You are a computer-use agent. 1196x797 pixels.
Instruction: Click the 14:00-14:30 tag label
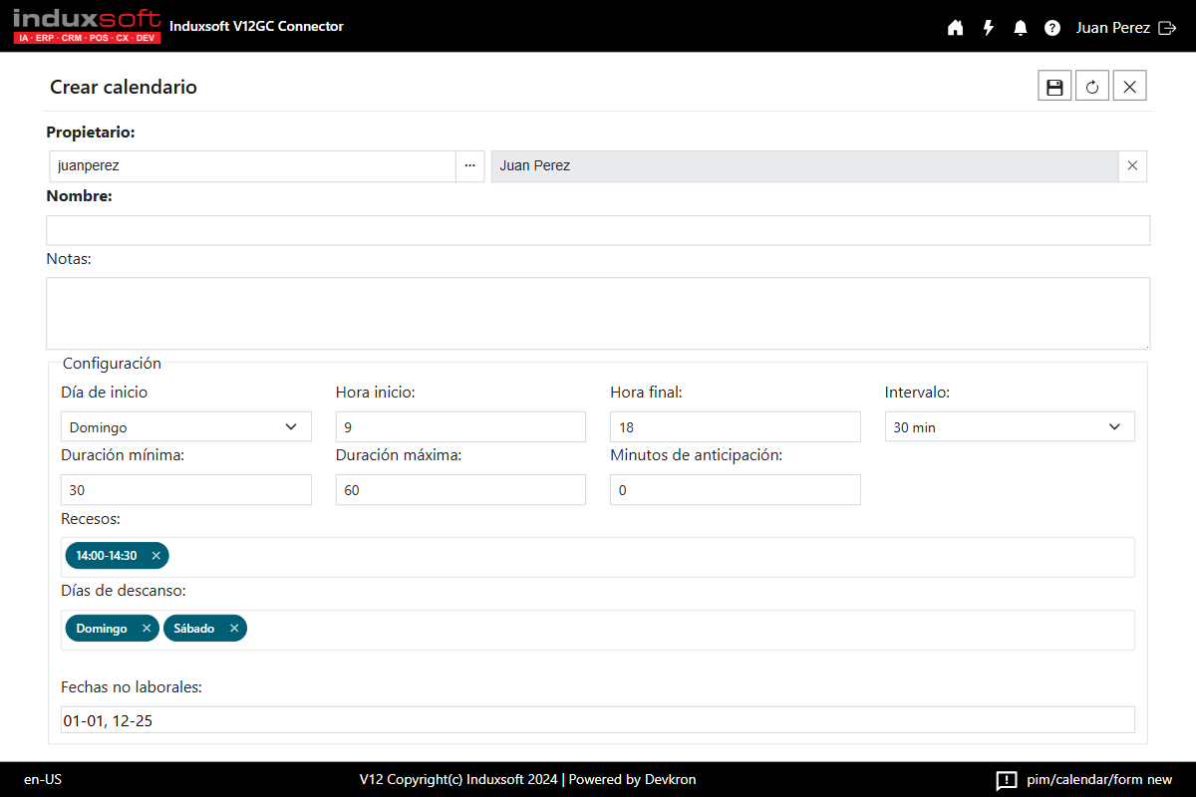pyautogui.click(x=107, y=556)
